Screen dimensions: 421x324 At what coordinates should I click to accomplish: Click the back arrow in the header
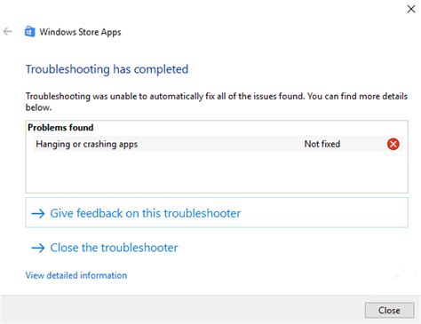[7, 31]
